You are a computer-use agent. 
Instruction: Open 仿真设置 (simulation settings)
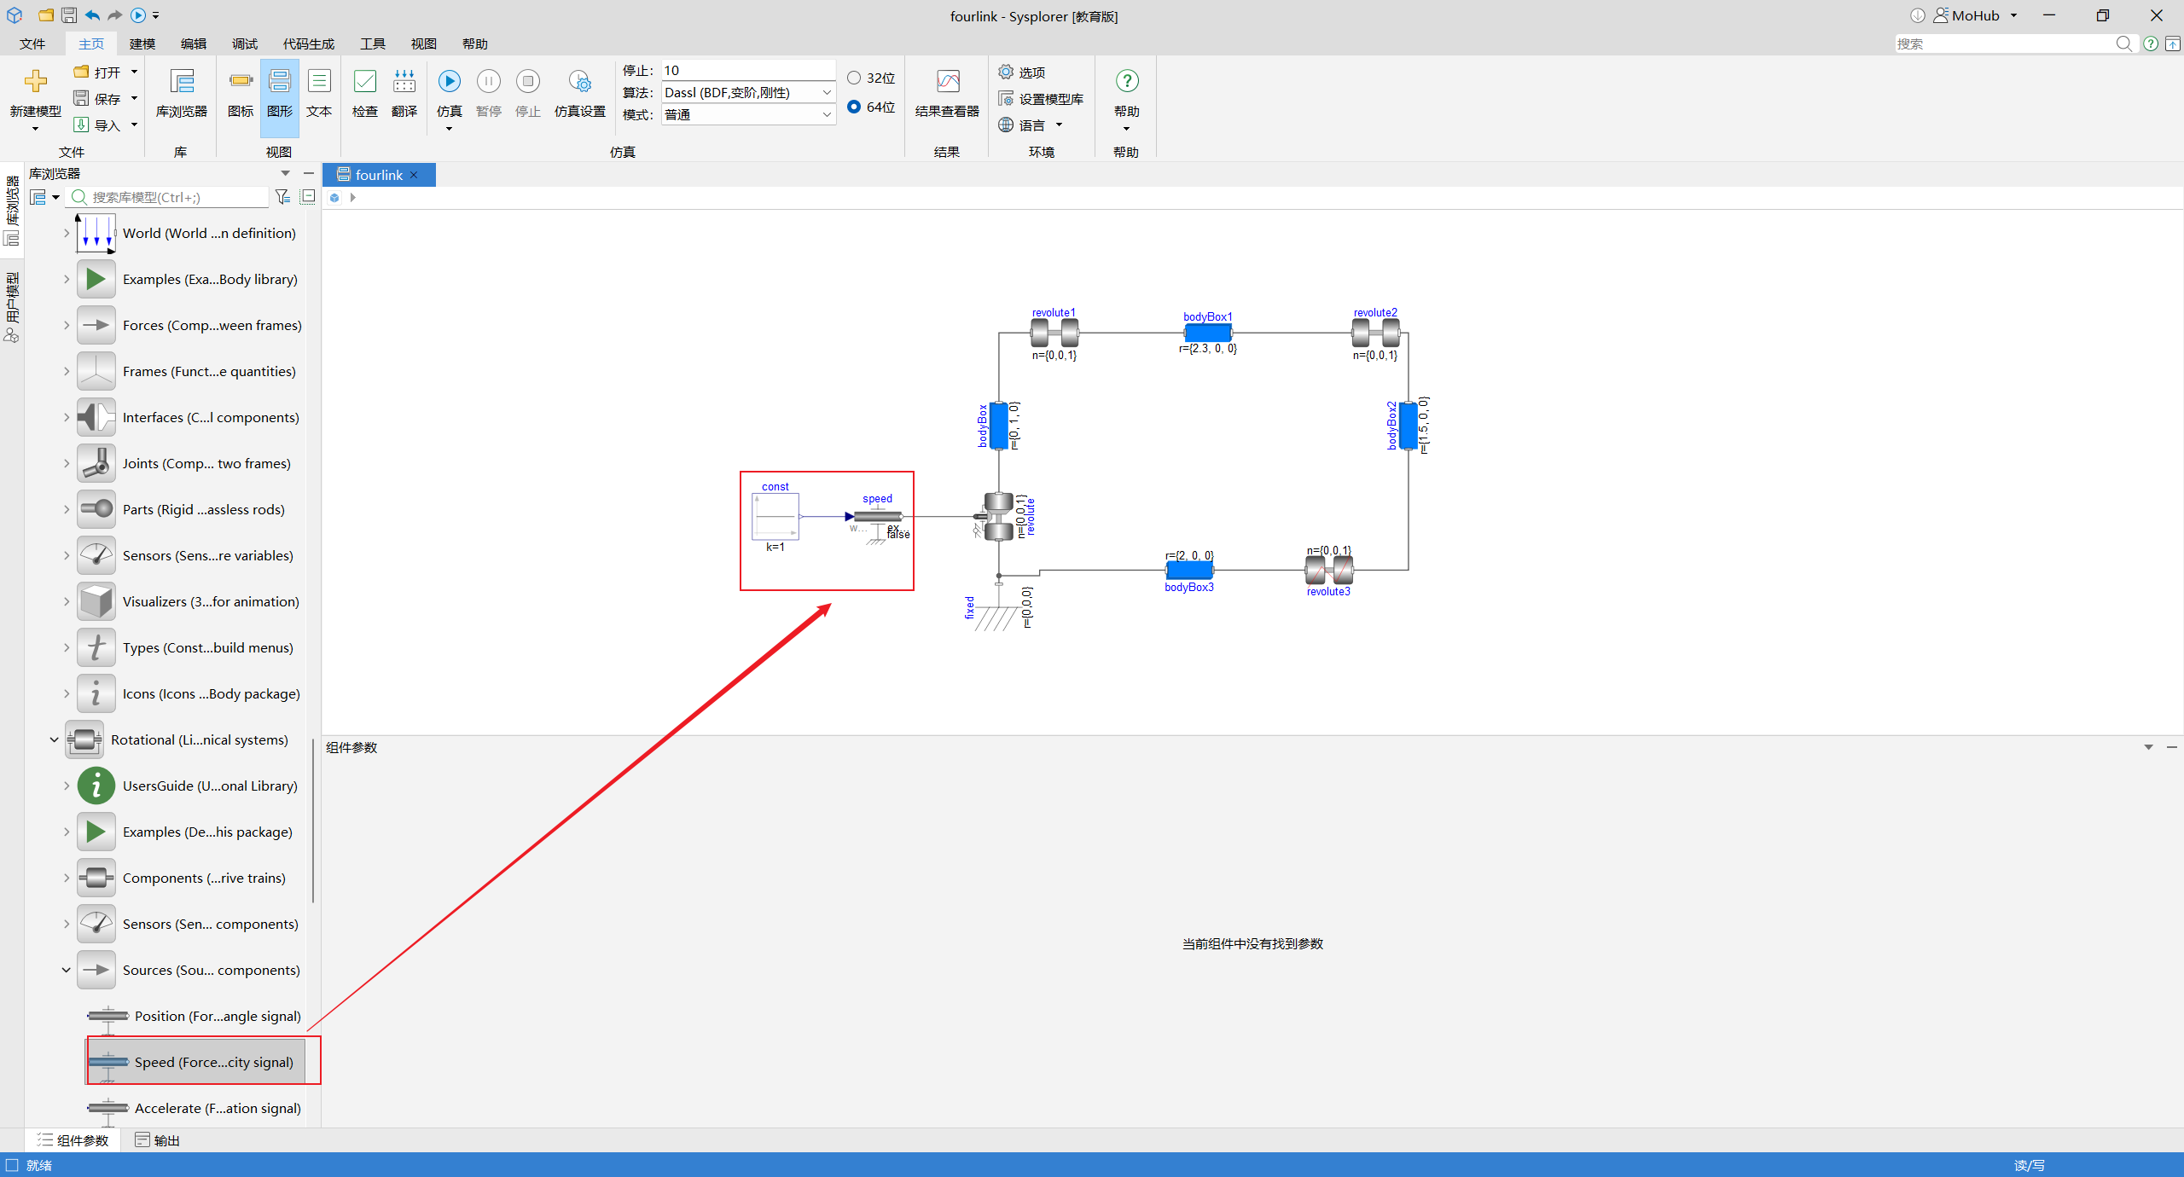(580, 94)
